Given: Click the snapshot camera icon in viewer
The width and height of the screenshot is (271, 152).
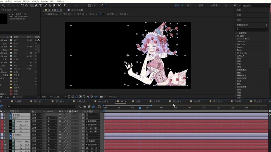Looking at the screenshot, I should point(101,97).
